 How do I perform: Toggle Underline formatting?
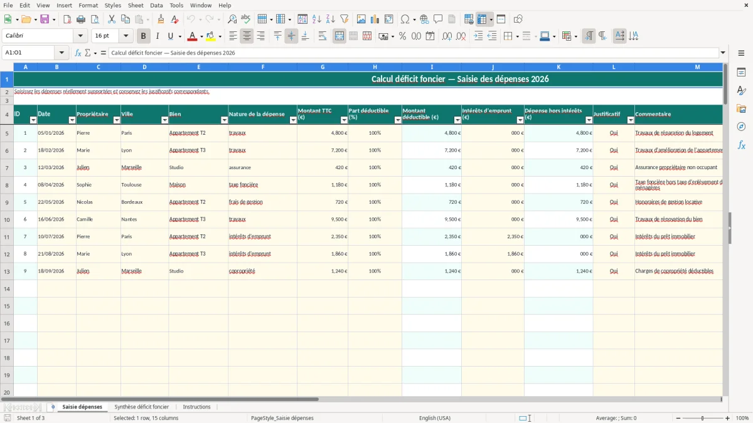(170, 36)
